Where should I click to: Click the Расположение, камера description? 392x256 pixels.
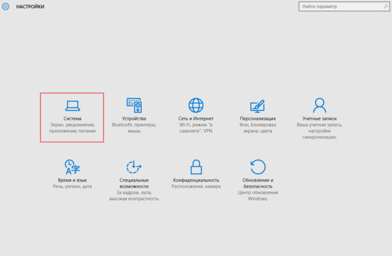point(196,186)
